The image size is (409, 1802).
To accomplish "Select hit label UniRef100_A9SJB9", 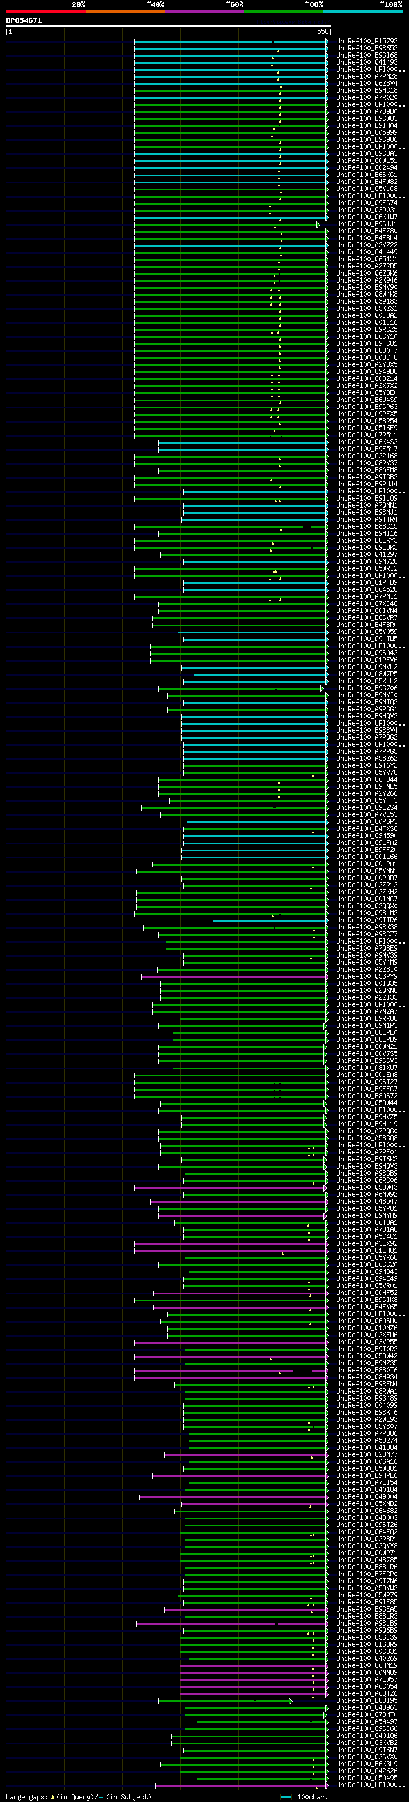I will 366,1624.
